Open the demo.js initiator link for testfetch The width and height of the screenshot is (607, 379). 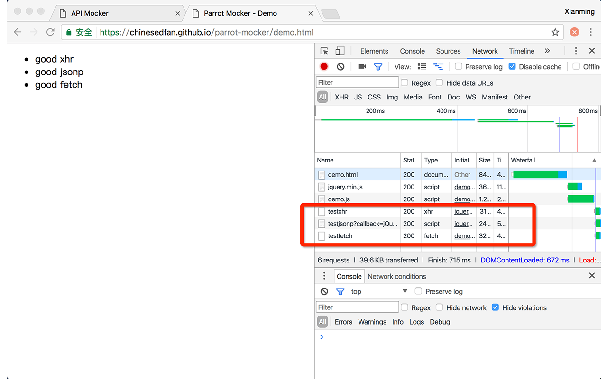(x=464, y=236)
